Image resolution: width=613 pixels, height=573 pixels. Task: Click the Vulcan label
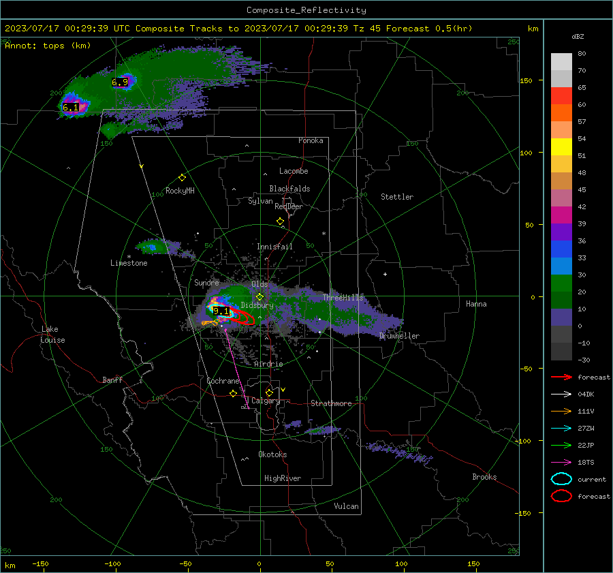coord(346,506)
